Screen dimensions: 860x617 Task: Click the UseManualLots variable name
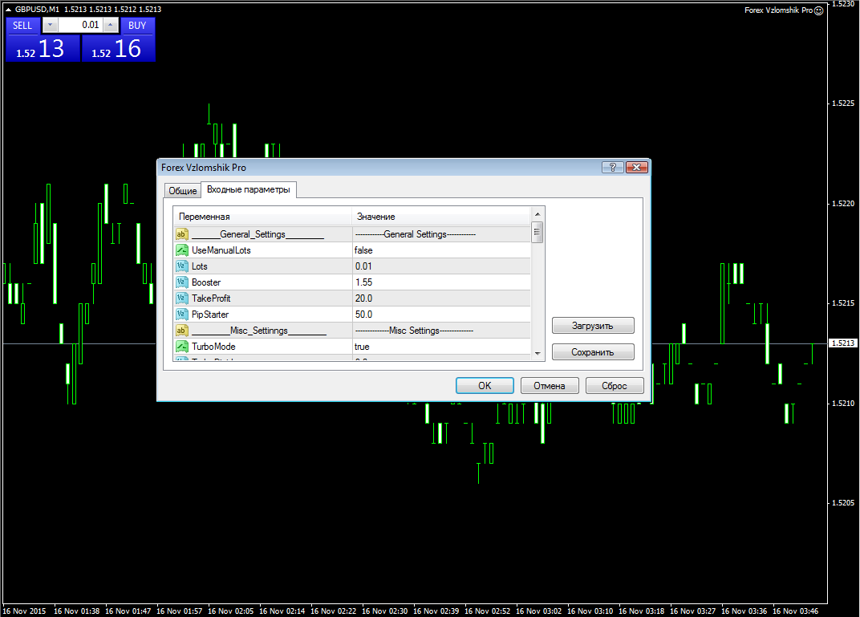click(221, 250)
